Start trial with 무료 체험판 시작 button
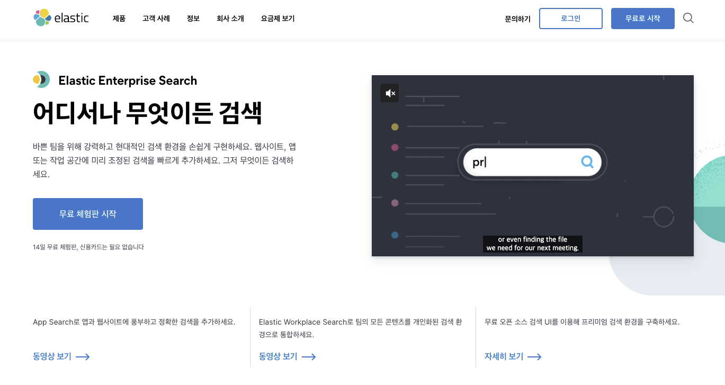The height and width of the screenshot is (385, 725). 88,214
